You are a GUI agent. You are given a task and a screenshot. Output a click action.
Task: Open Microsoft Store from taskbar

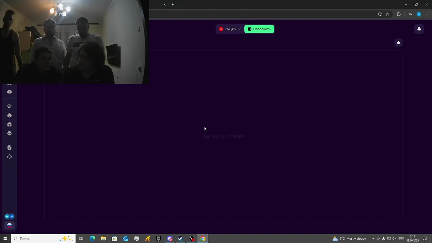point(114,239)
